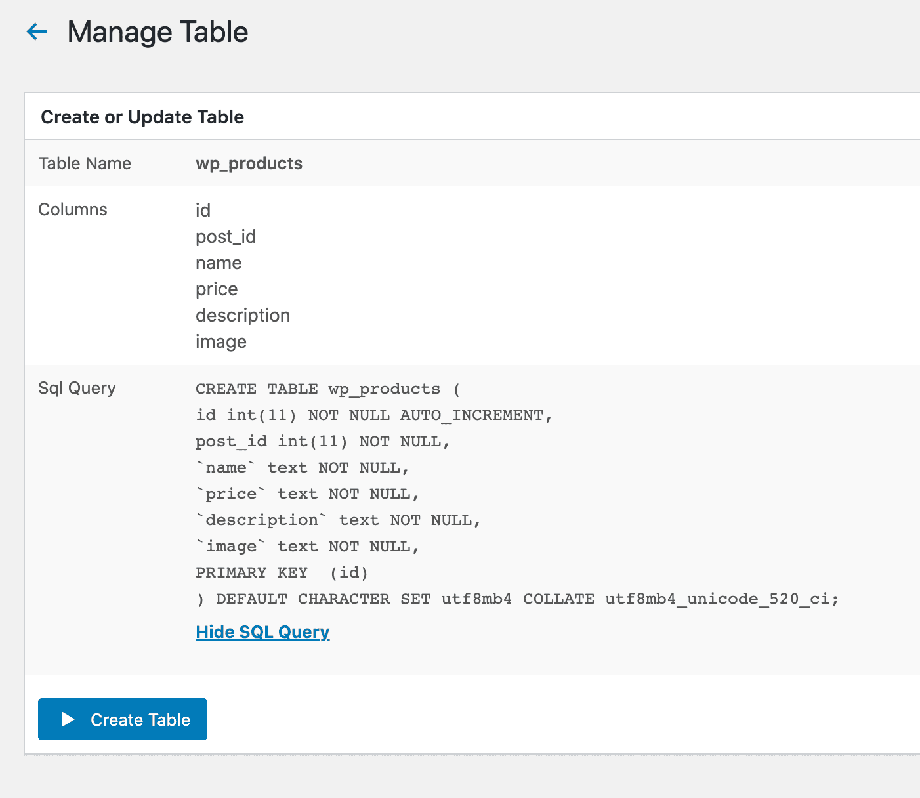Click the name entry in Columns list
The width and height of the screenshot is (920, 798).
point(219,262)
